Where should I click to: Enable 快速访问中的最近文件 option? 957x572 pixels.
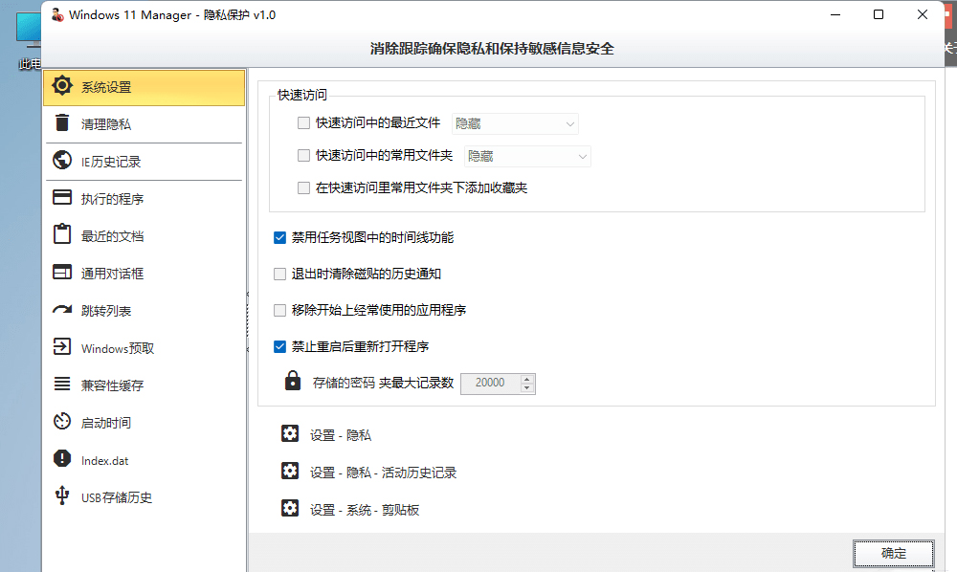coord(303,123)
